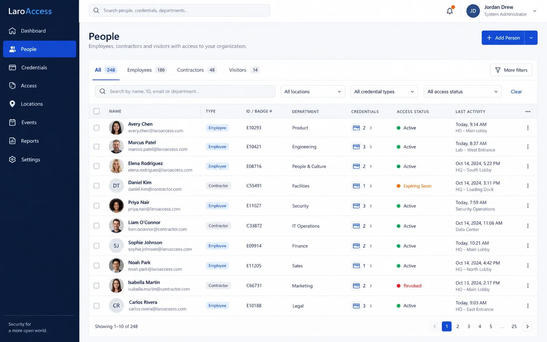
Task: Select the checkbox for Noah Park
Action: pyautogui.click(x=97, y=266)
